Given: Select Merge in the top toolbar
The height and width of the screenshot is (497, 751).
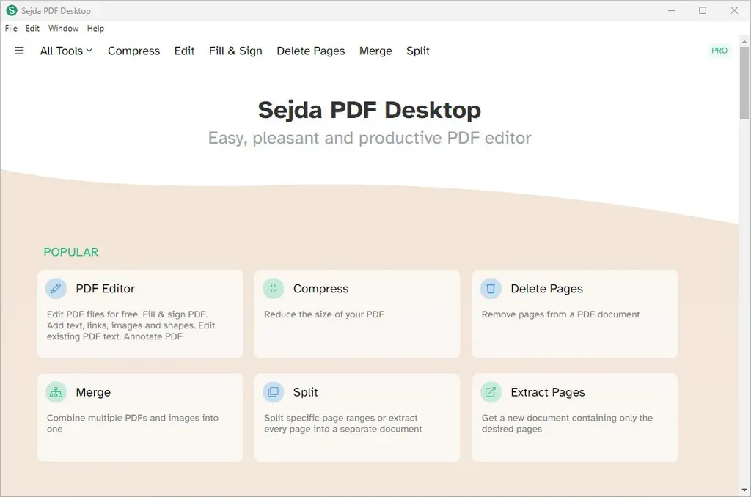Looking at the screenshot, I should tap(375, 51).
